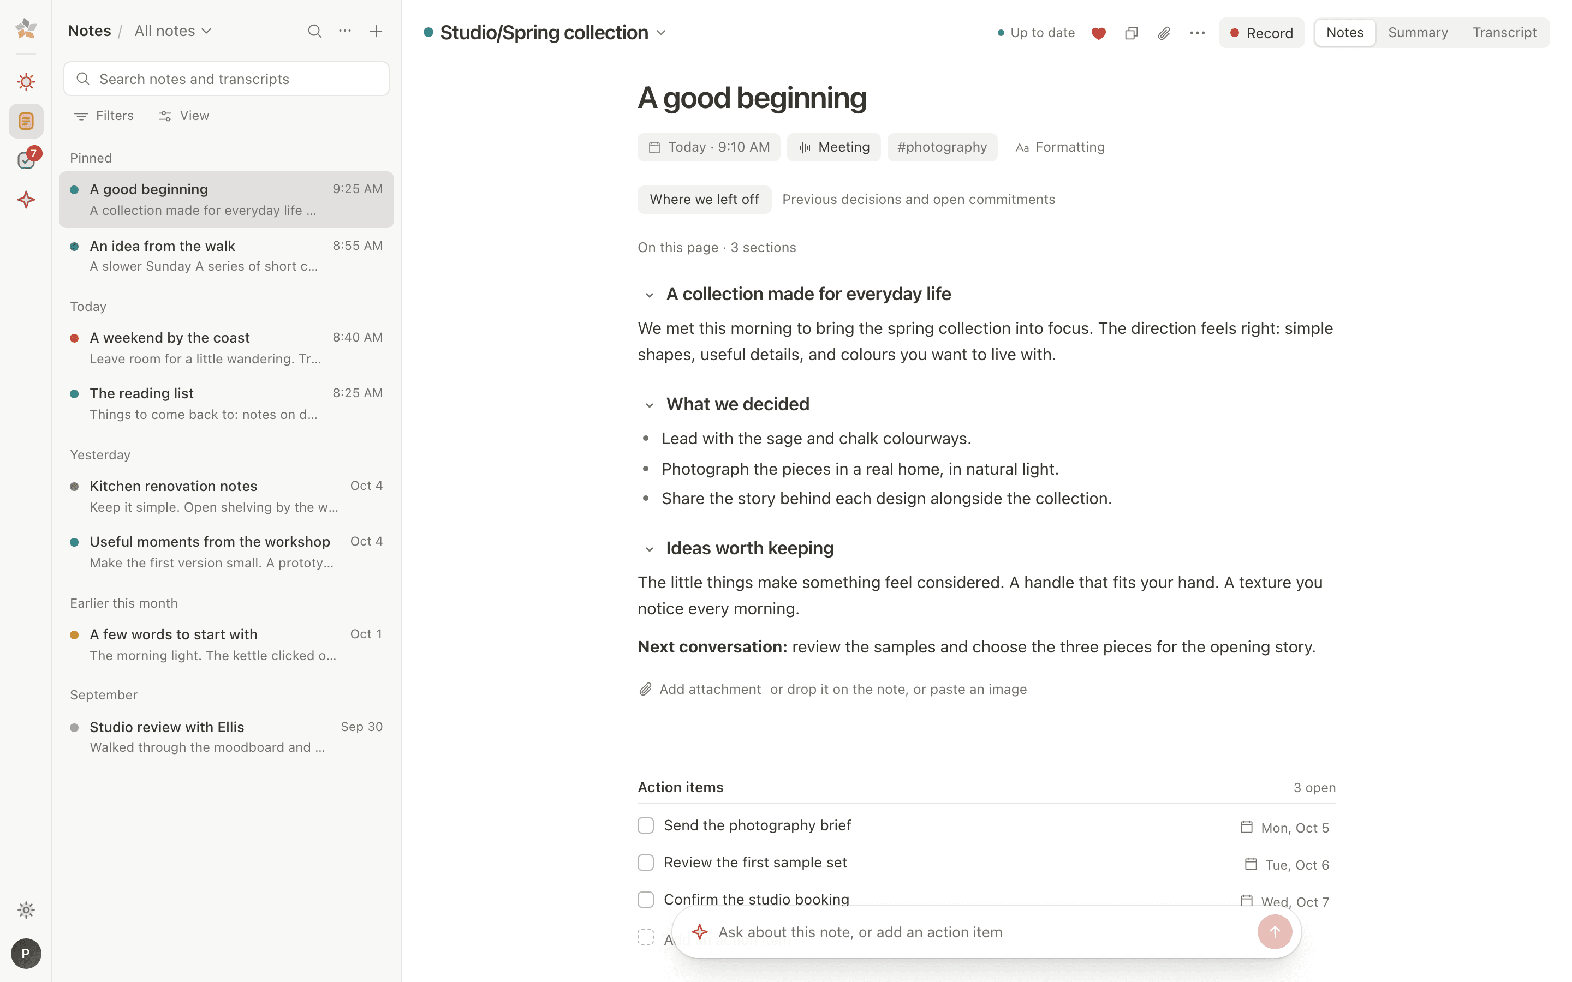Viewport: 1572px width, 982px height.
Task: Select the Notes icon in left rail
Action: click(26, 121)
